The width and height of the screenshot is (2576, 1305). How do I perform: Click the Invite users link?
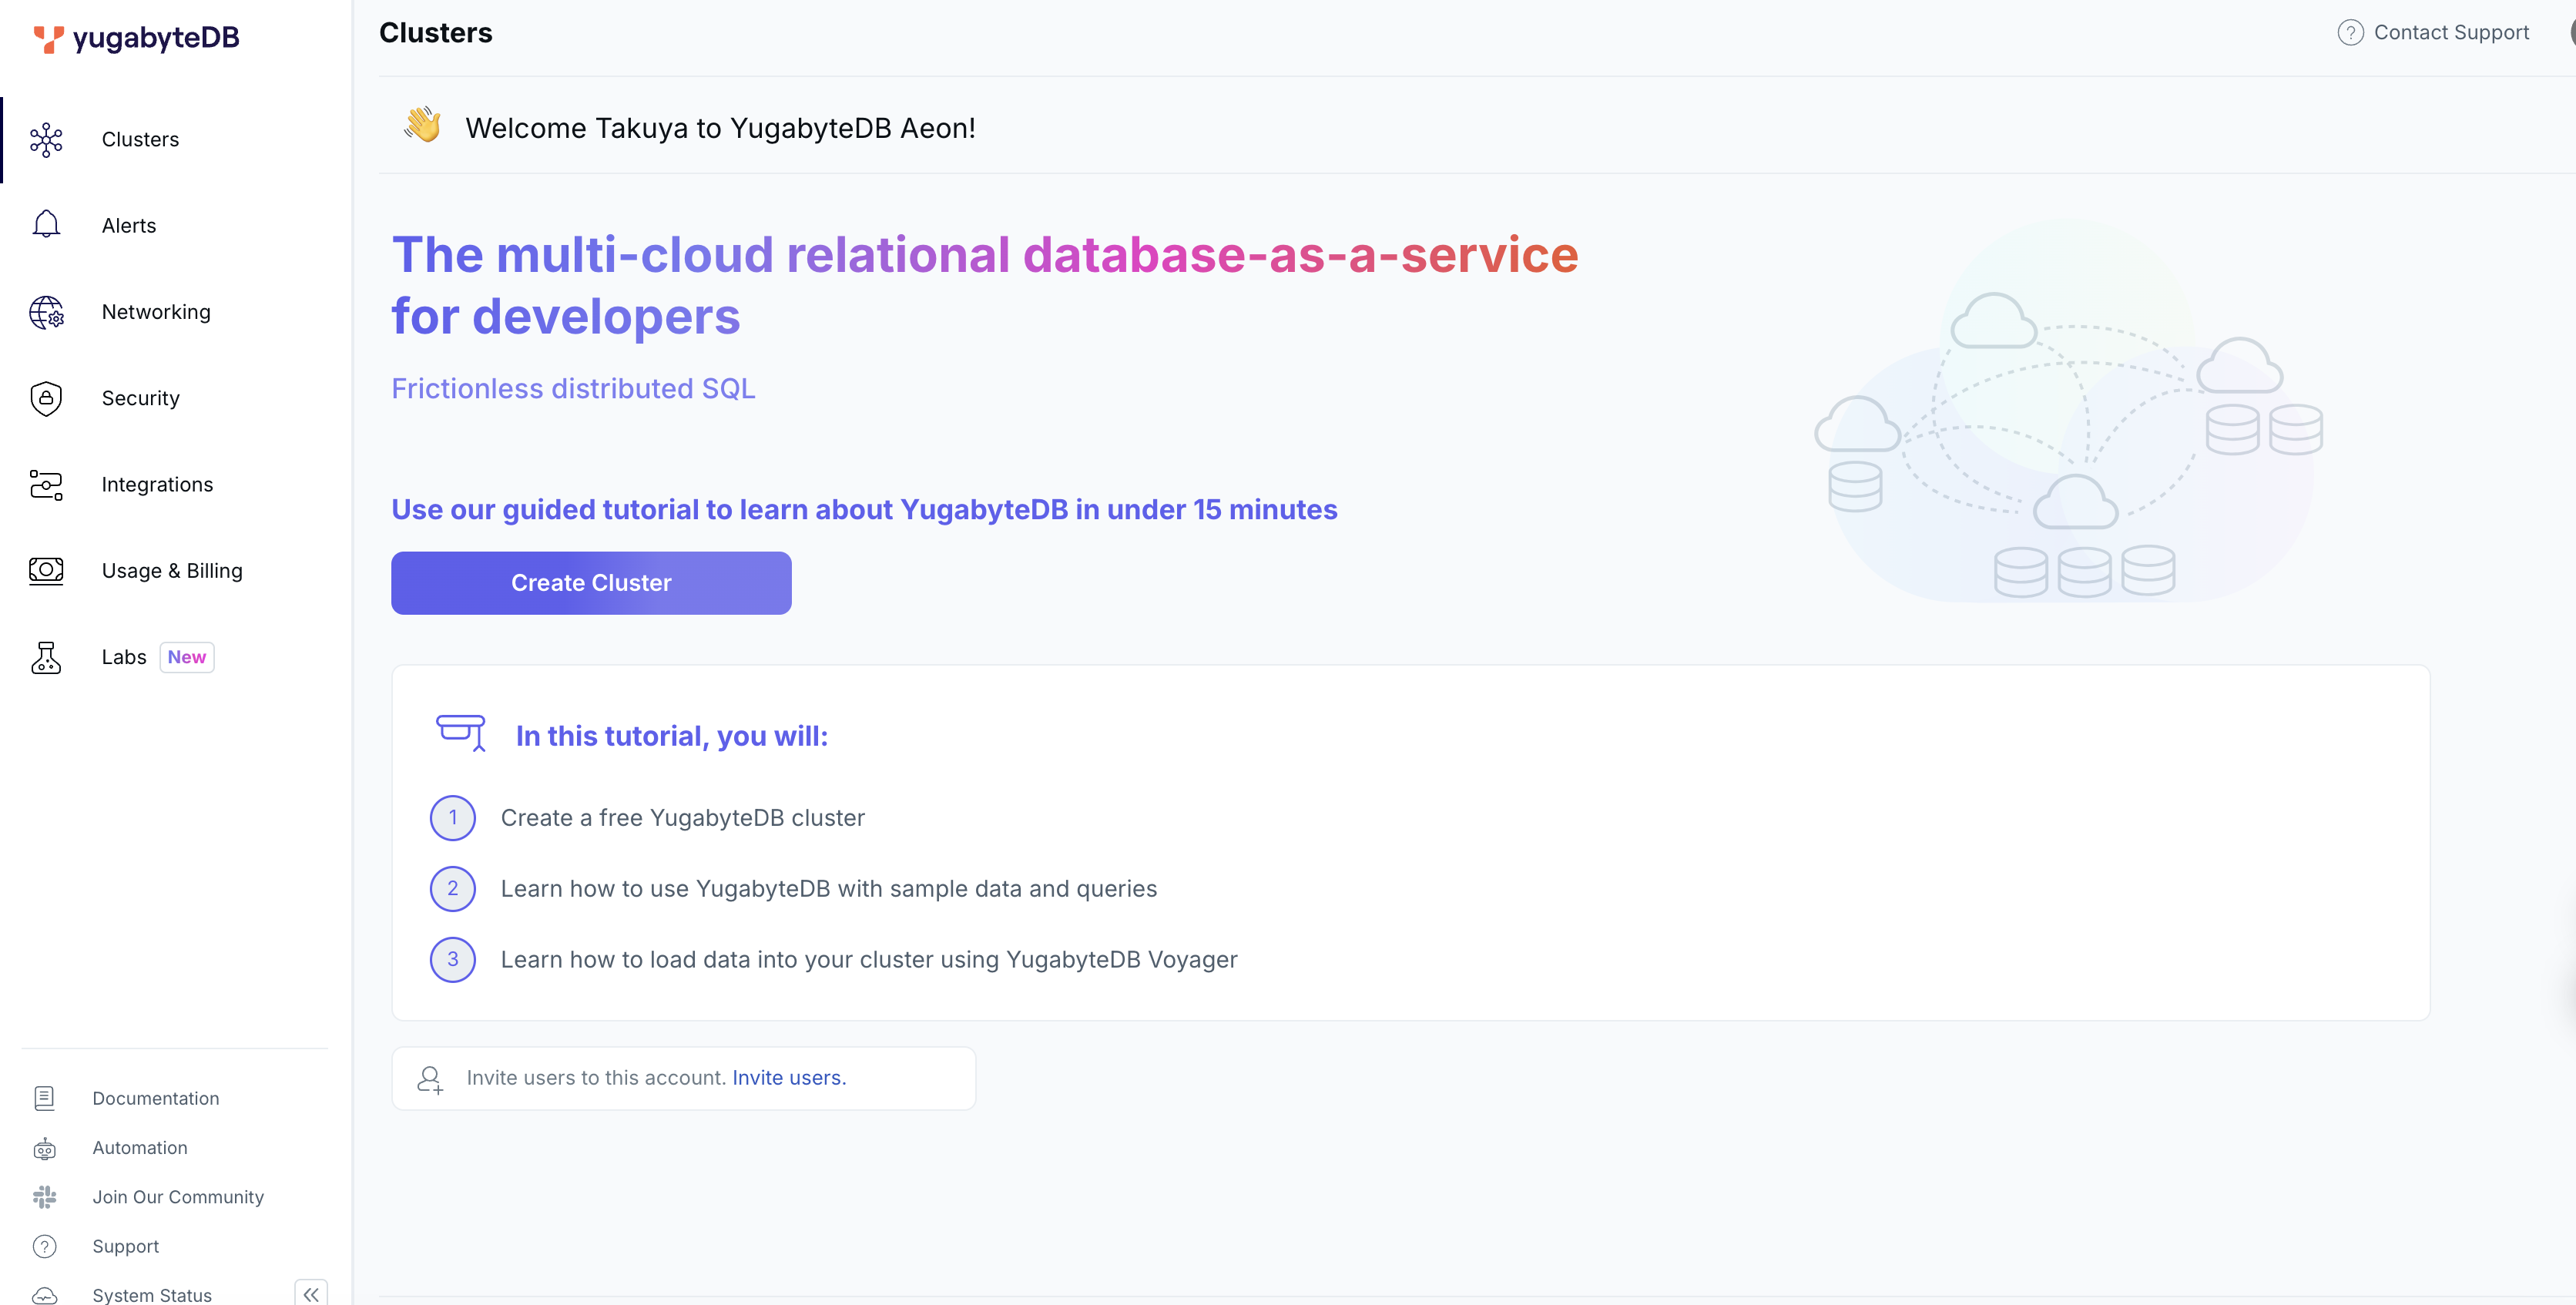(x=789, y=1078)
